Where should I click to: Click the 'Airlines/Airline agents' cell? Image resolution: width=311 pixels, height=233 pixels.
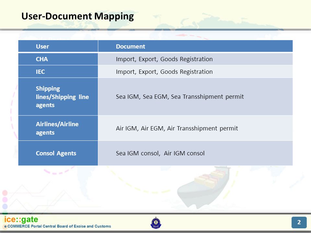[x=58, y=128]
